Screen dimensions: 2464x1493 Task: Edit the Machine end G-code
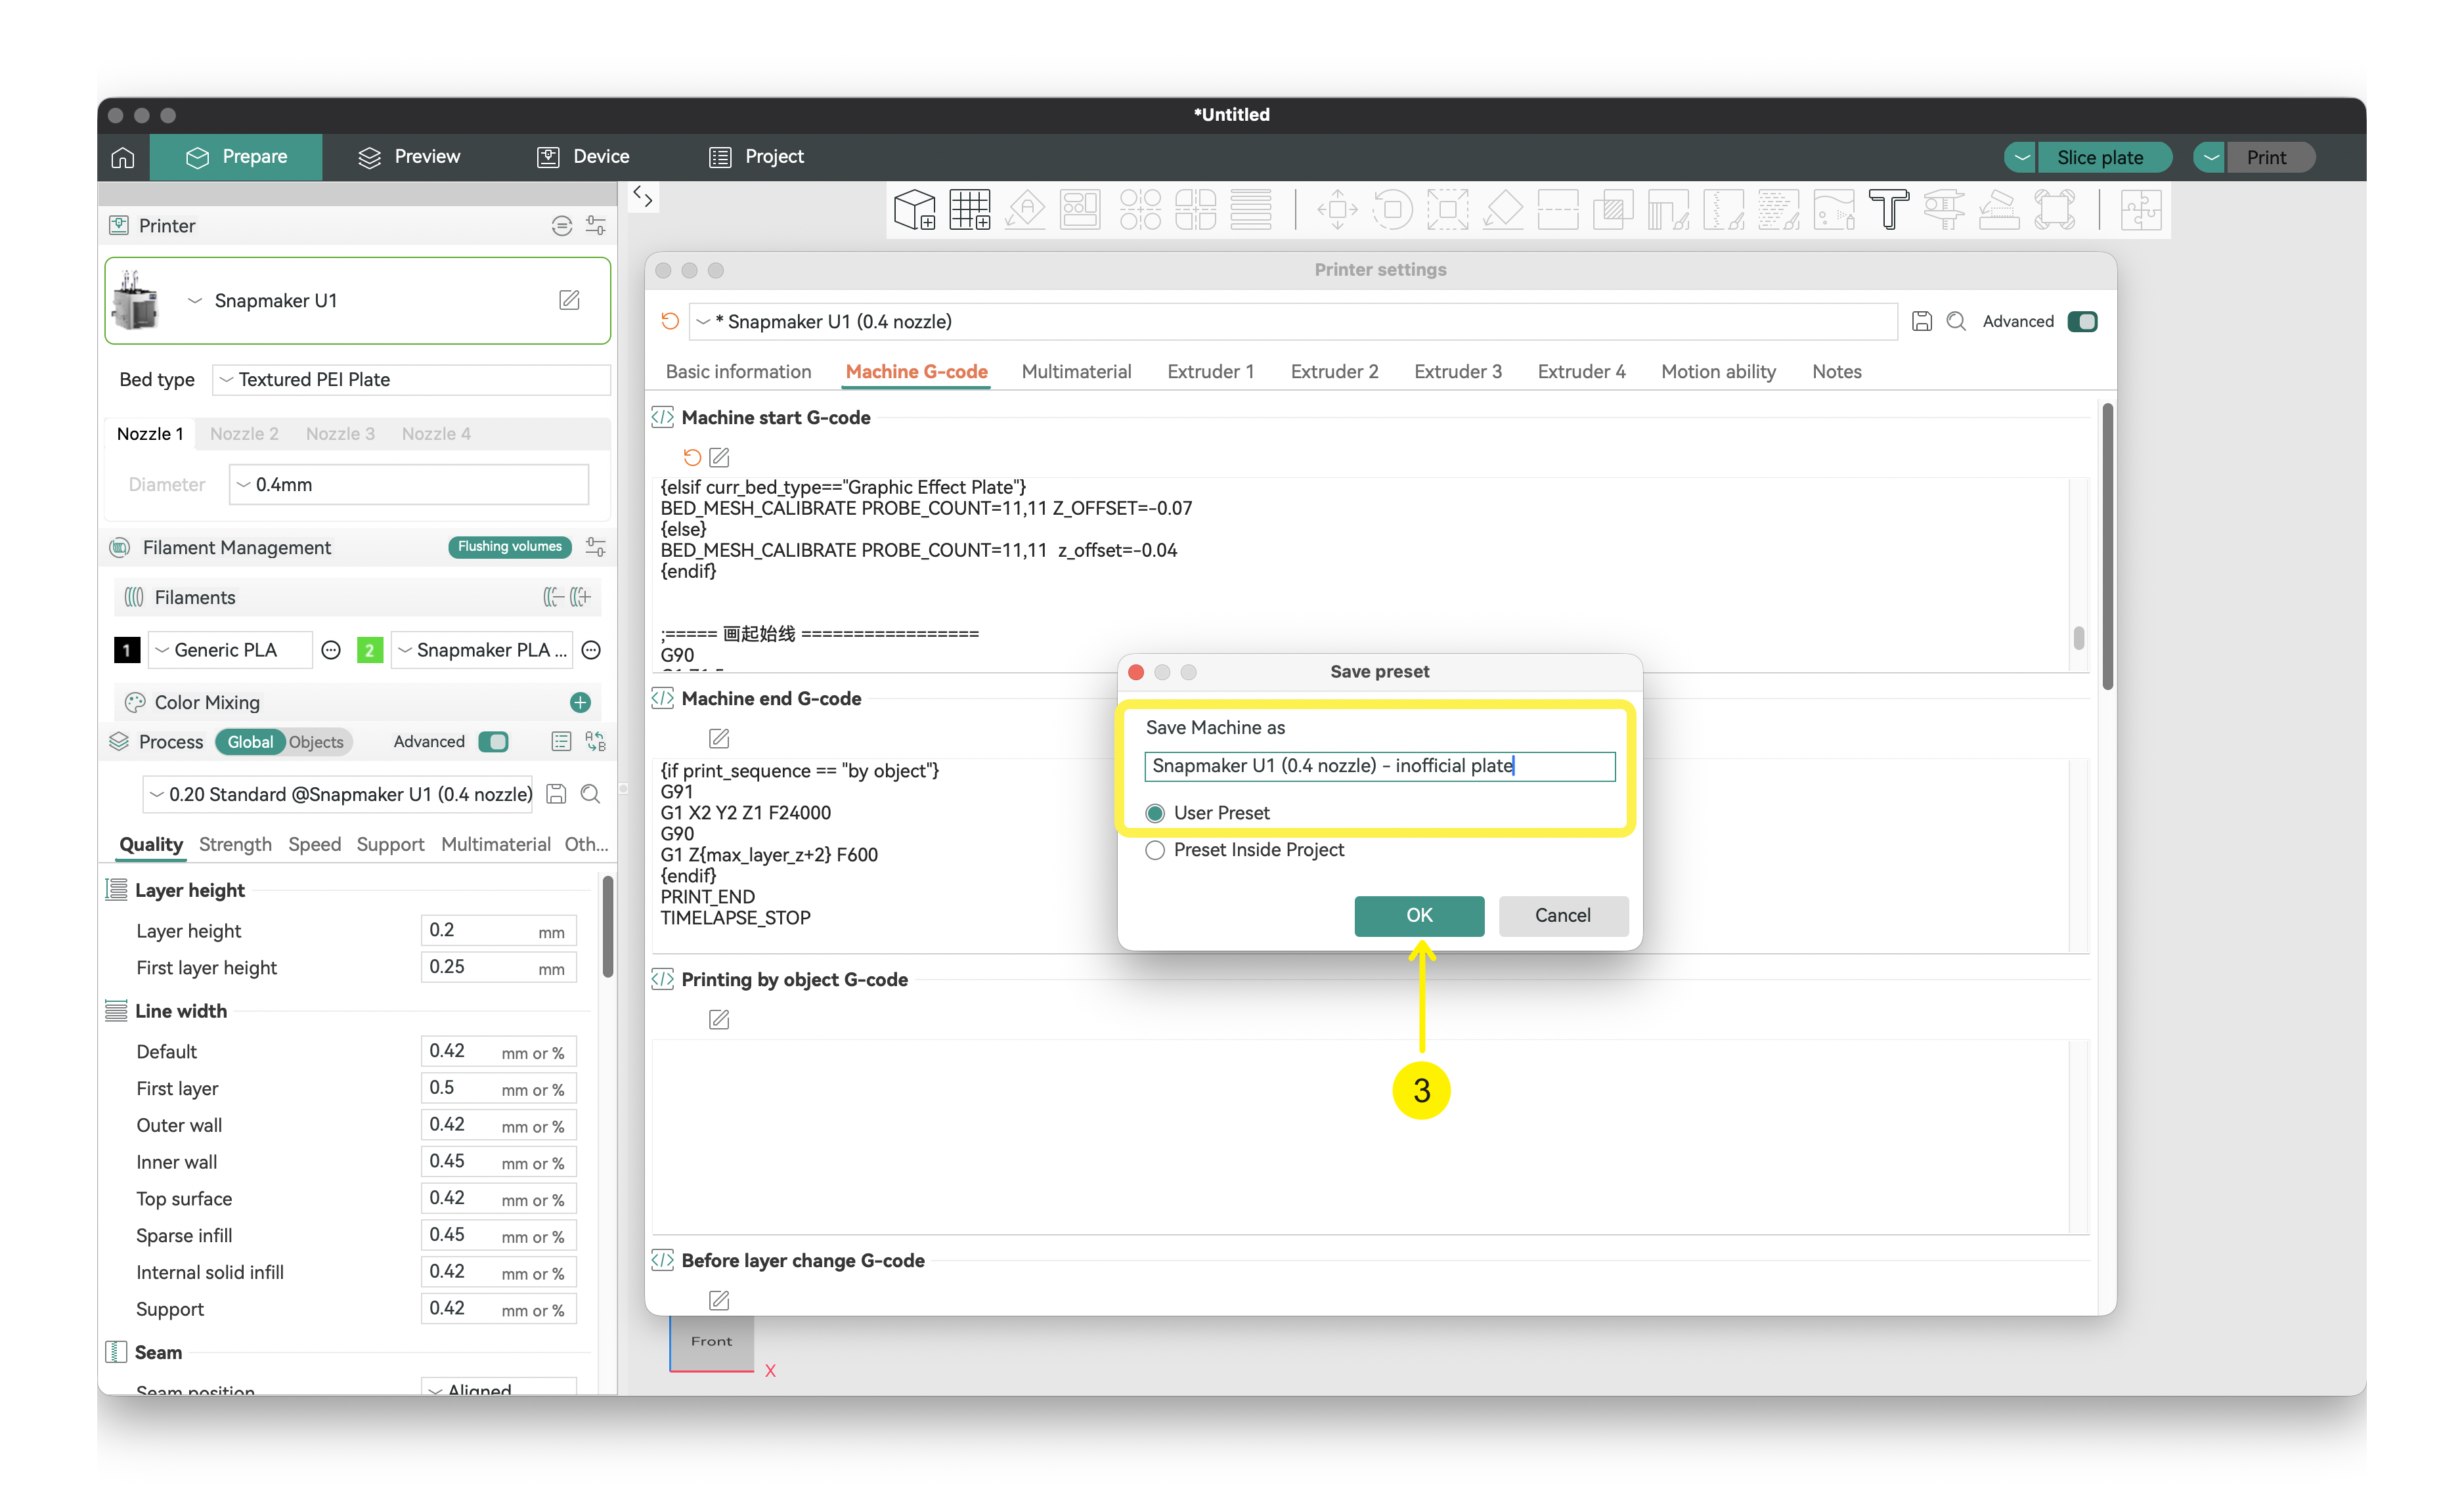pyautogui.click(x=719, y=738)
